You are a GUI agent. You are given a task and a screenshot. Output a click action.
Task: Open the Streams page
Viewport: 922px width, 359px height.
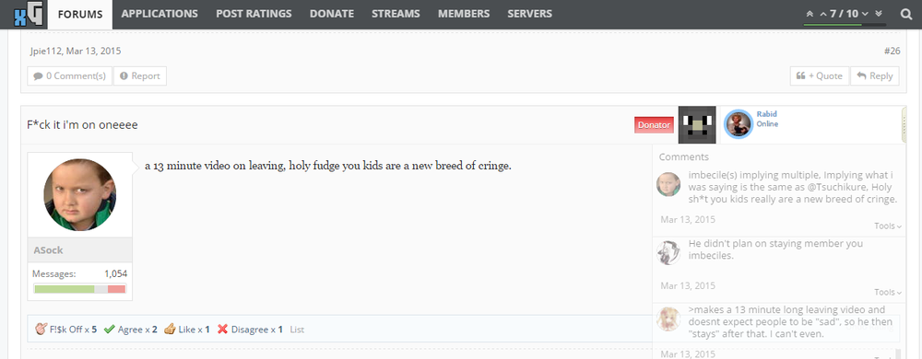click(396, 14)
